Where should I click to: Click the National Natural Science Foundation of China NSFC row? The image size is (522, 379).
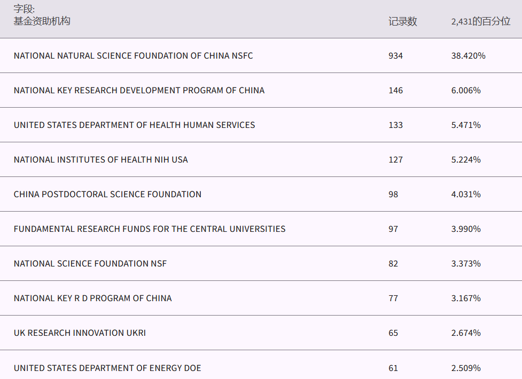133,56
